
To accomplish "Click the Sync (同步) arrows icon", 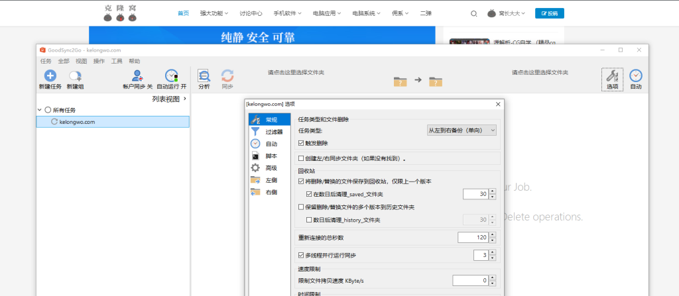I will tap(227, 75).
